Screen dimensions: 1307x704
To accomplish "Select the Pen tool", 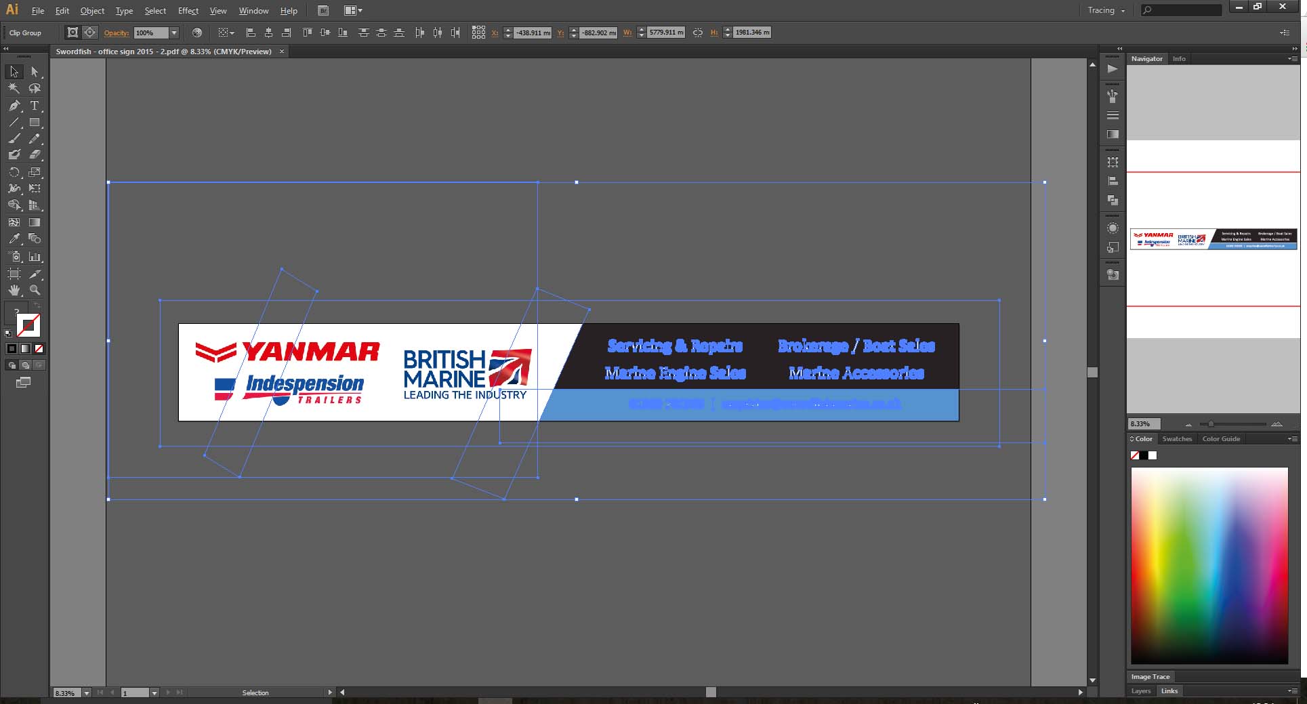I will click(14, 106).
